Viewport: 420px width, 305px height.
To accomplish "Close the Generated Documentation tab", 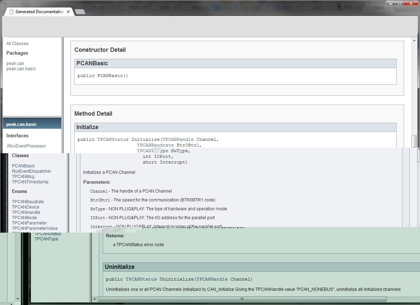I will 68,12.
